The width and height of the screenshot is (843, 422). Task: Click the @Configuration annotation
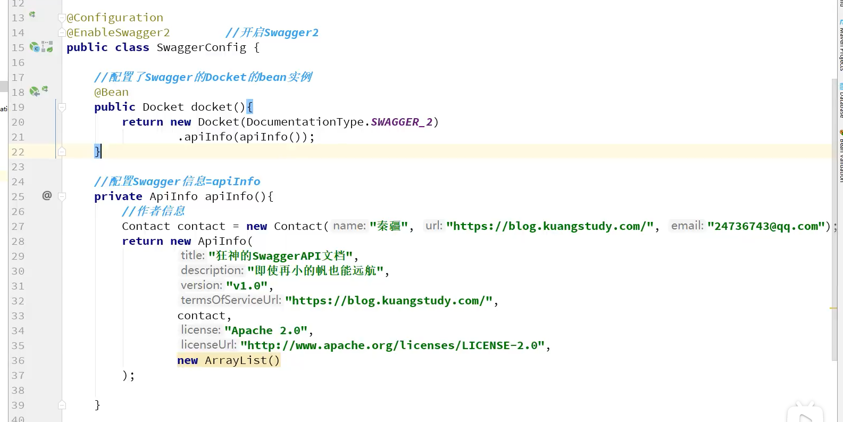(x=115, y=18)
